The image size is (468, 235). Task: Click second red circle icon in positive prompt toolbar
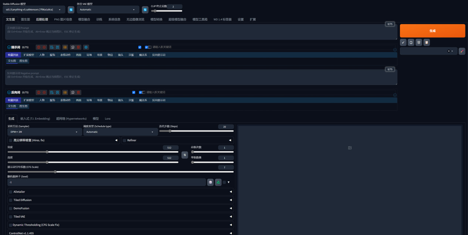[44, 47]
